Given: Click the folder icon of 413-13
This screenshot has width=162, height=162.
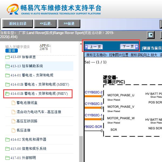Looking at the screenshot, I should point(8,66).
